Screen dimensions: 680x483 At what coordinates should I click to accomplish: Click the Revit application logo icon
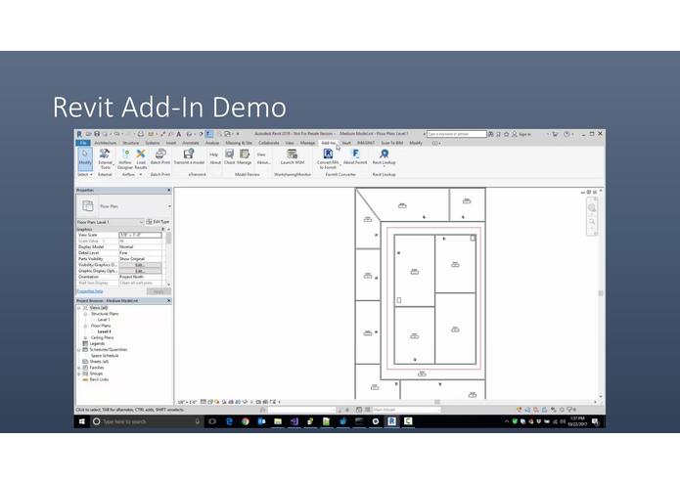tap(79, 134)
